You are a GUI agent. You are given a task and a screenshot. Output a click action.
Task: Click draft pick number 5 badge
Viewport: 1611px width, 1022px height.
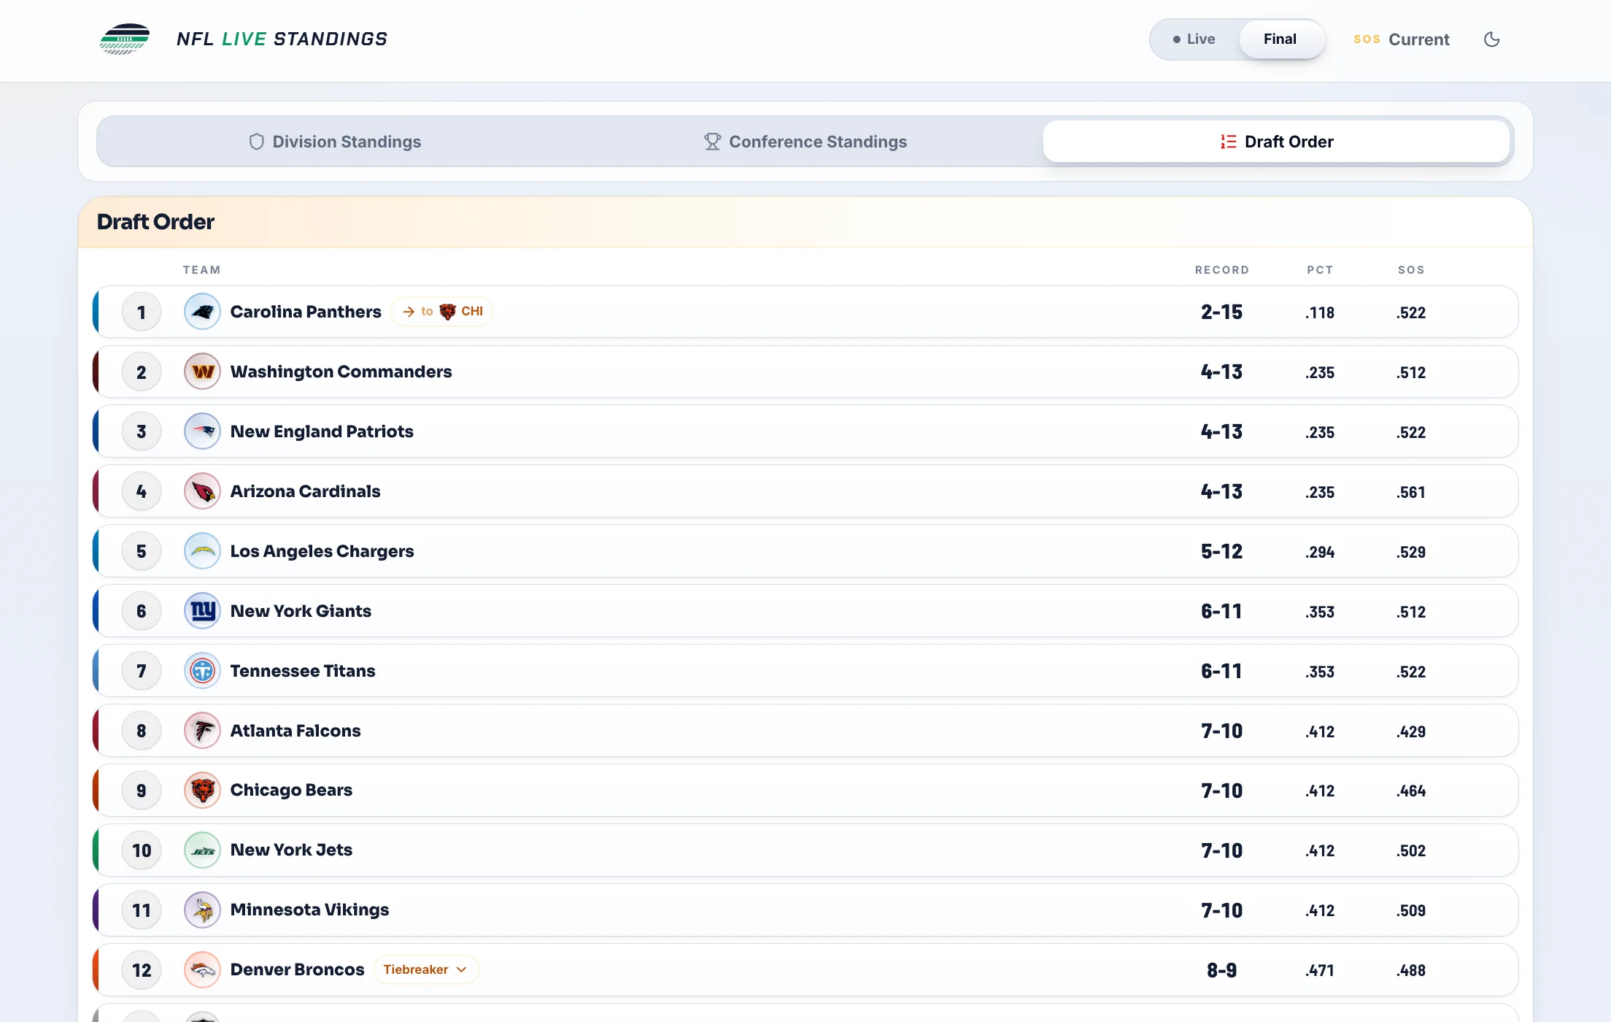tap(142, 551)
